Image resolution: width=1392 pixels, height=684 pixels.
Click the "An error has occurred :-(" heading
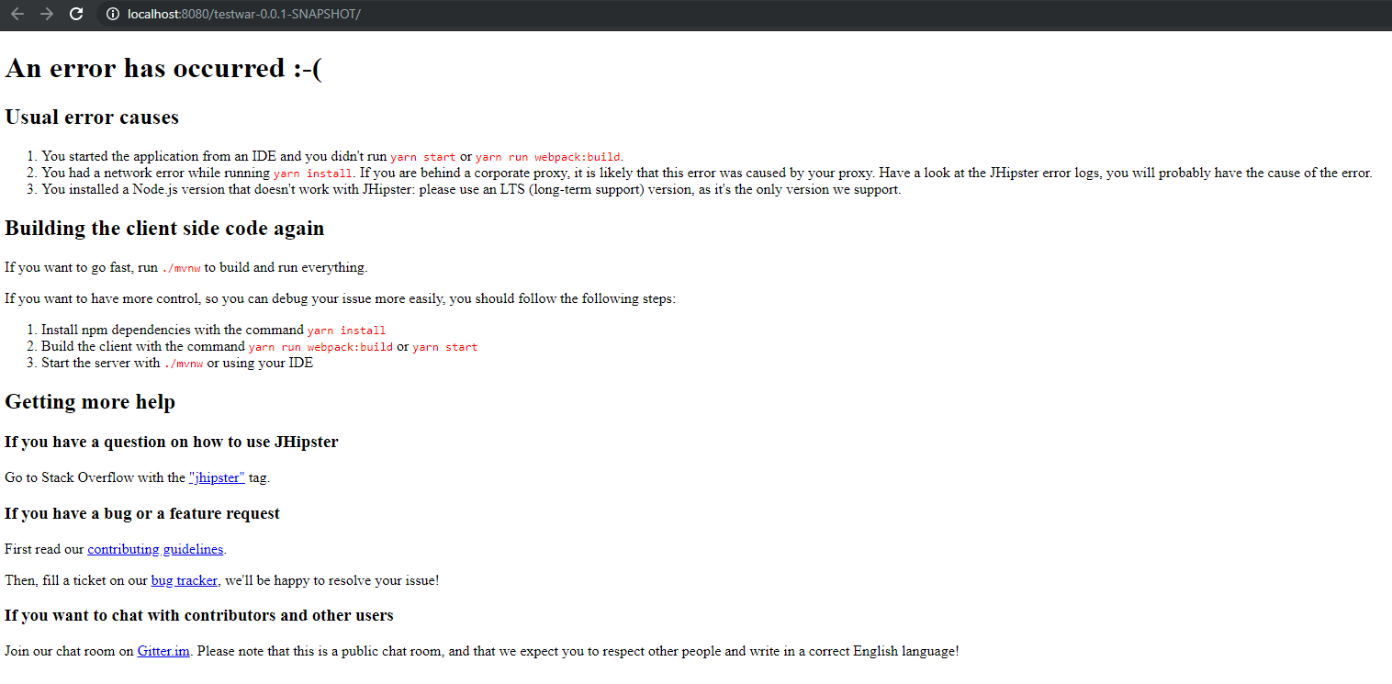pos(163,68)
